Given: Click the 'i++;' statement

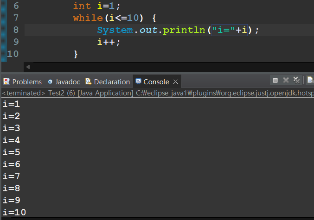Looking at the screenshot, I should pyautogui.click(x=109, y=42).
